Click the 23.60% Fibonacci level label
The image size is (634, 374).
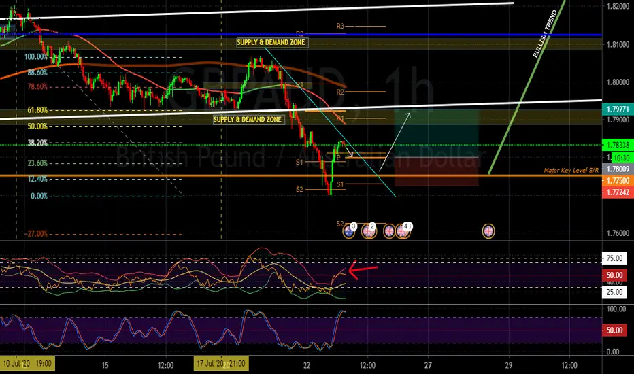37,163
